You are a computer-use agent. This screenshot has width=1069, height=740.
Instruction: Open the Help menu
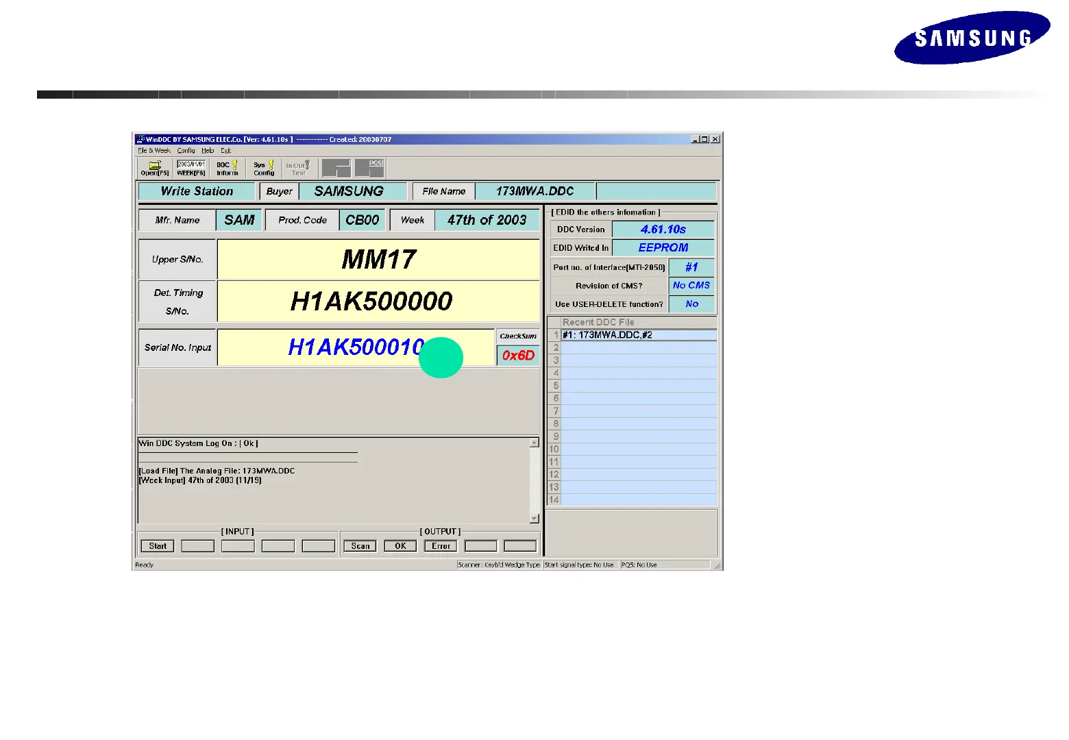pyautogui.click(x=208, y=151)
